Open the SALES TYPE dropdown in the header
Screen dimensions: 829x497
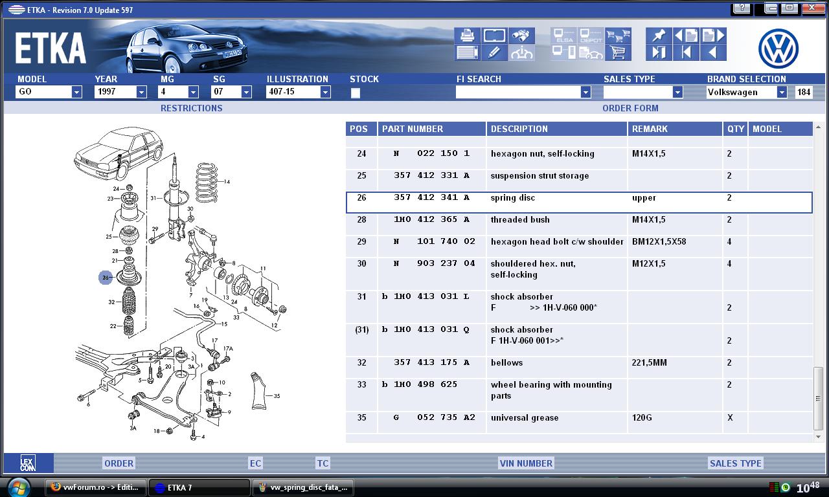pyautogui.click(x=677, y=92)
